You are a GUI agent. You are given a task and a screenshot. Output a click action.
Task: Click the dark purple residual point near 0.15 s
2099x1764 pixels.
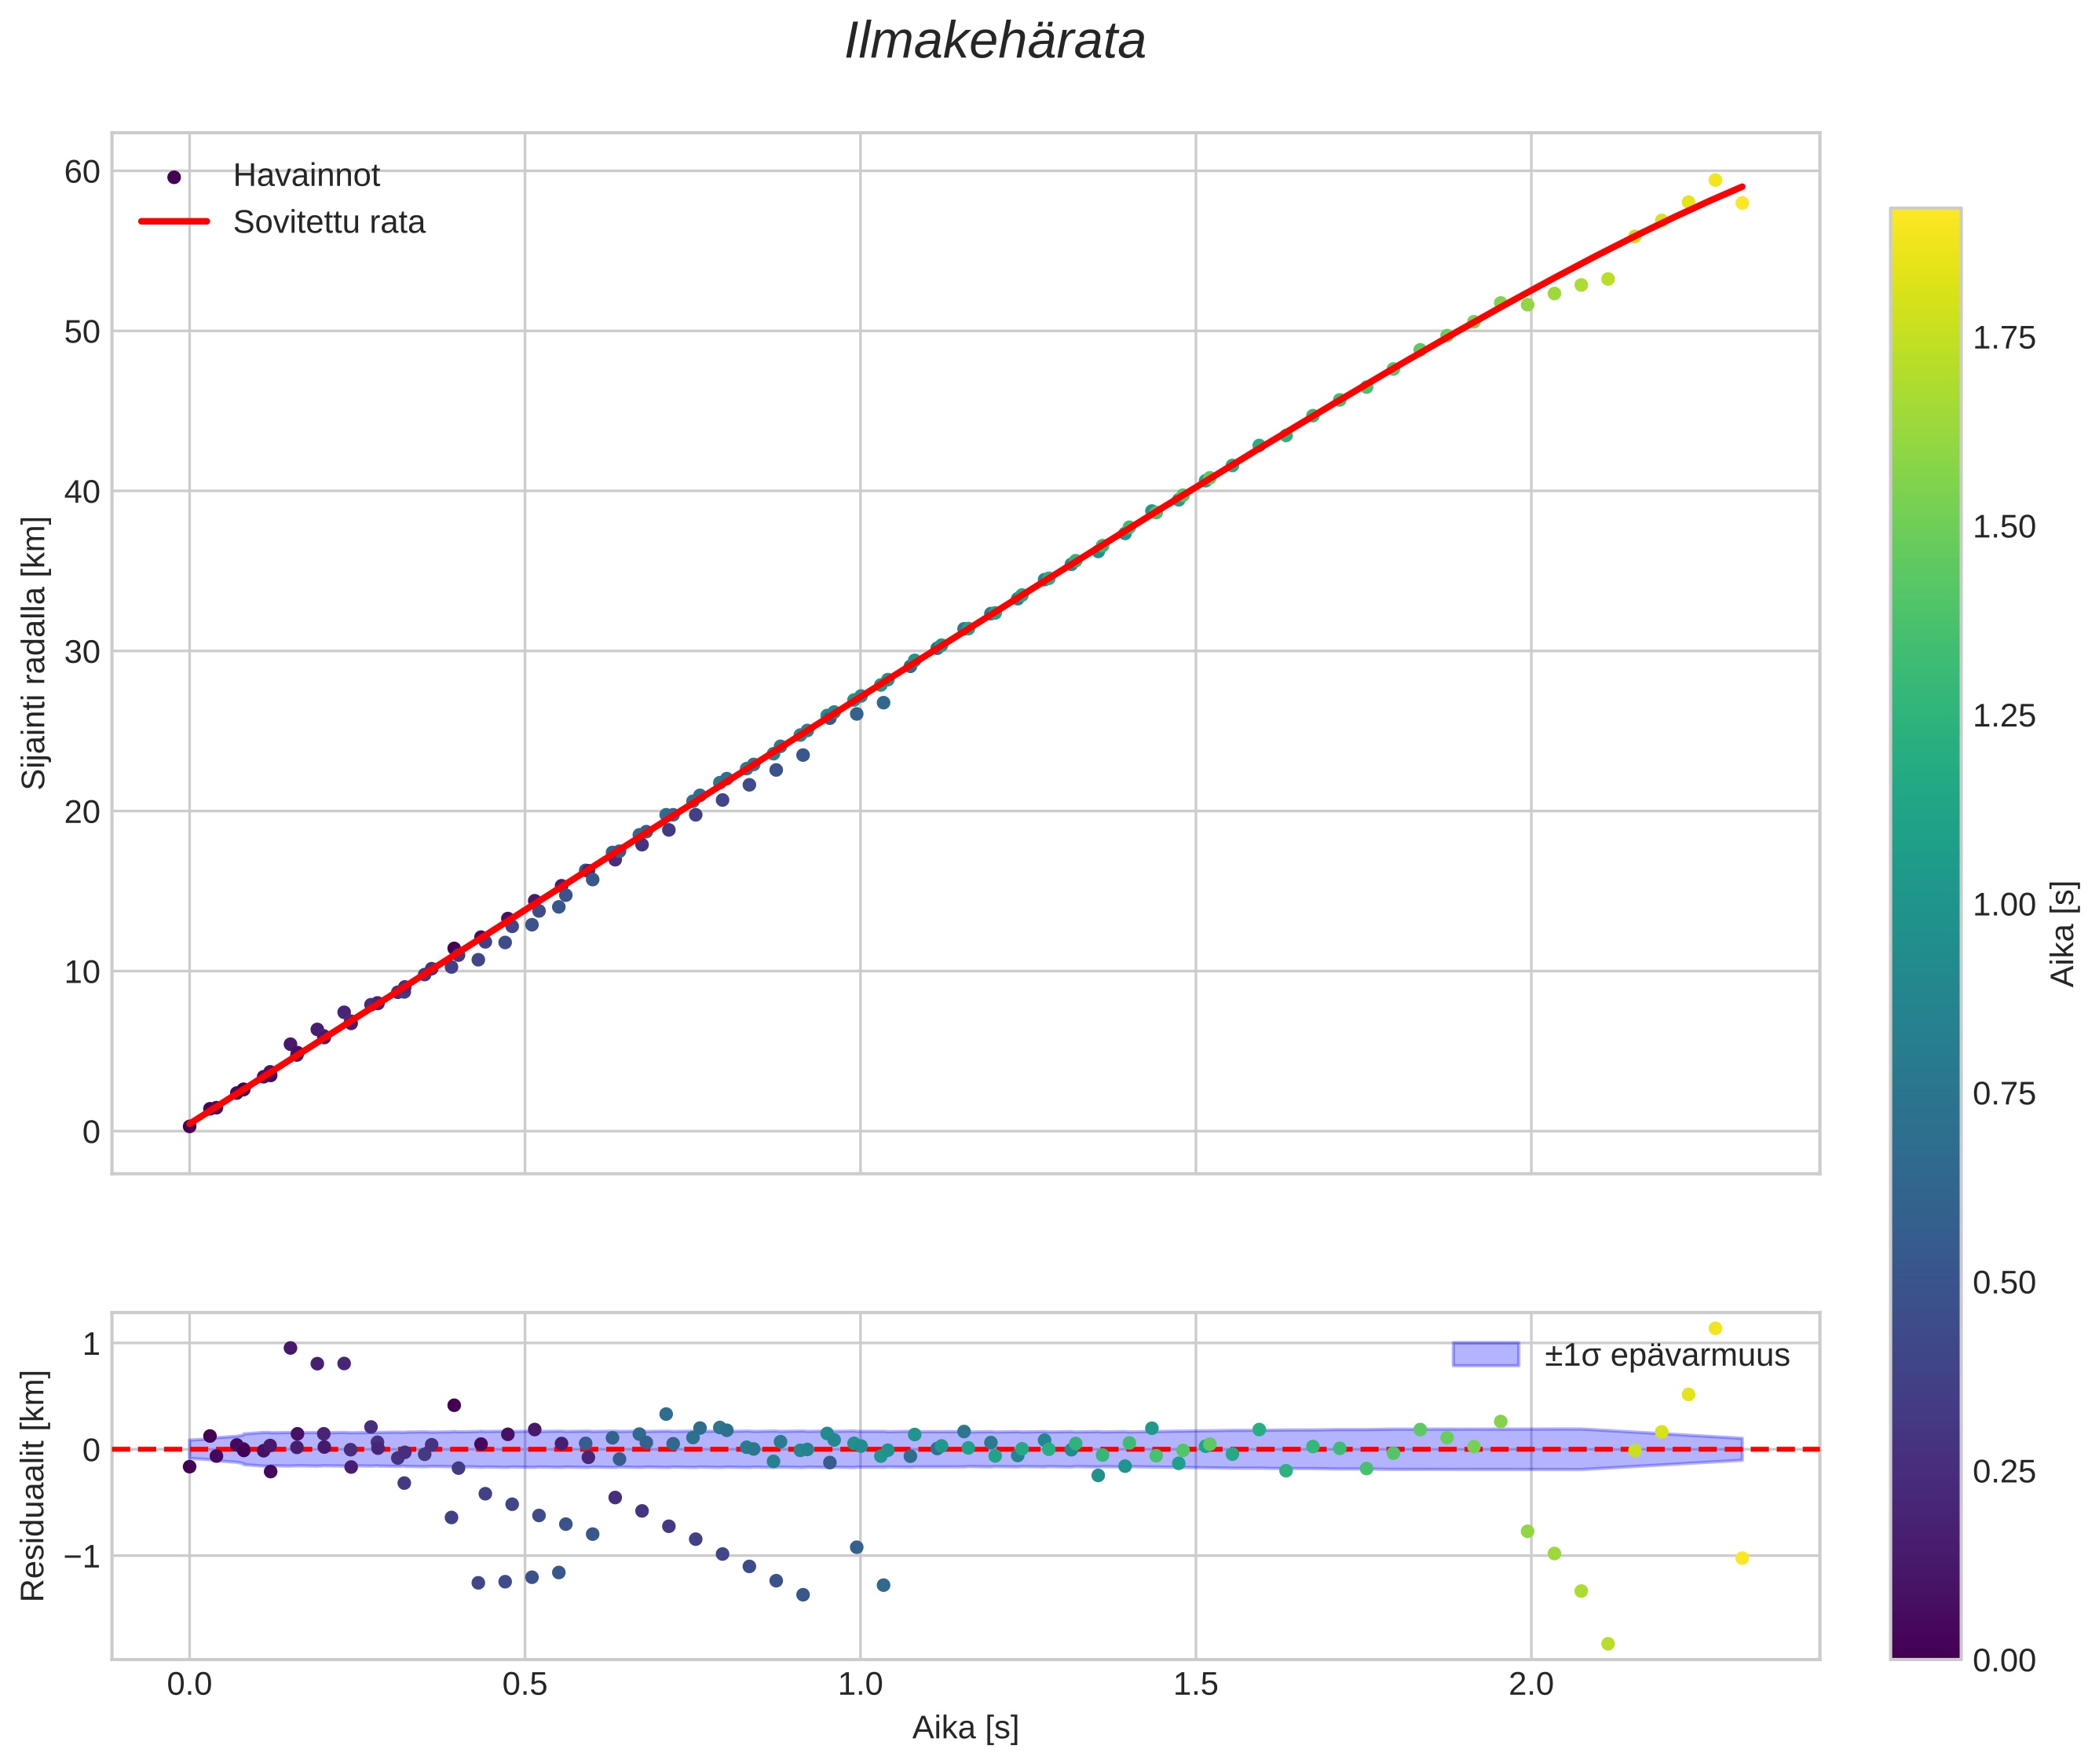(290, 1348)
